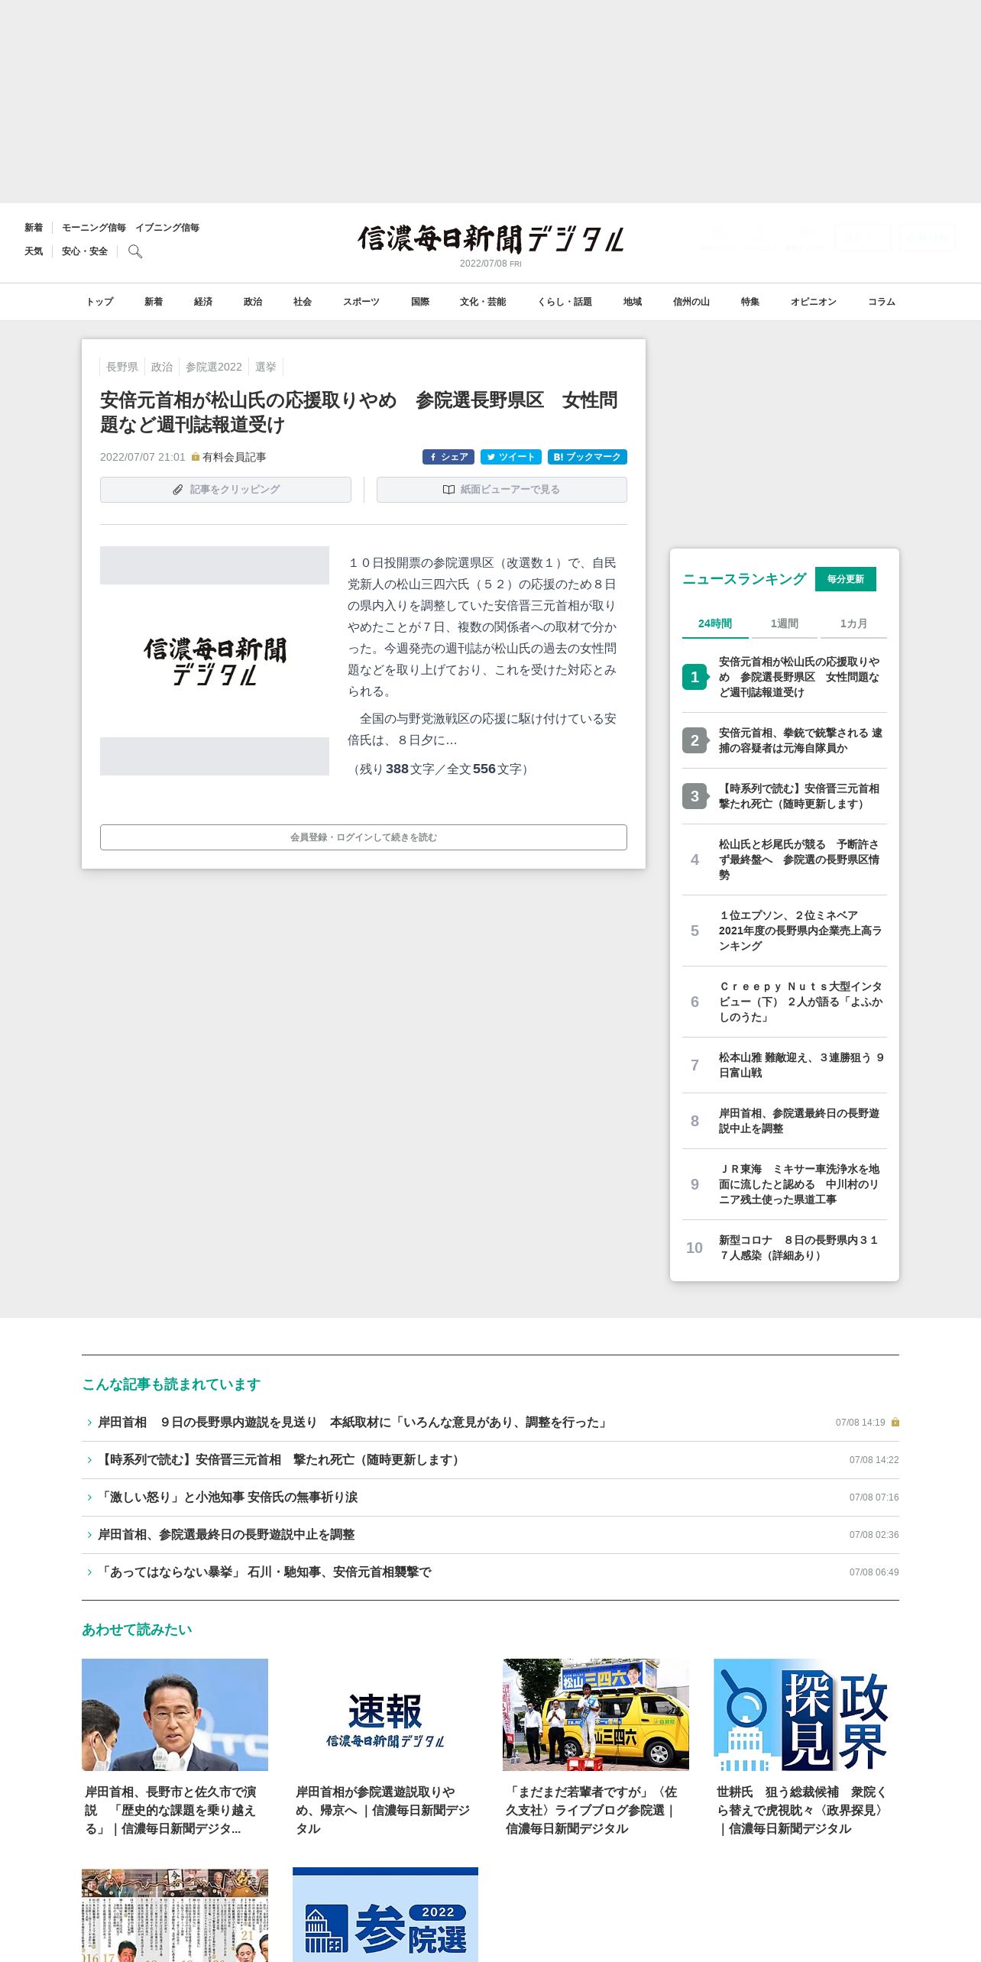Click the Twitter tweet (ツイート) button

[511, 457]
